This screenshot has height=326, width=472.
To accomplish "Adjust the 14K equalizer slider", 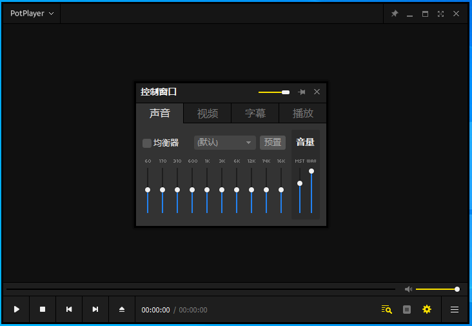I will click(x=266, y=190).
